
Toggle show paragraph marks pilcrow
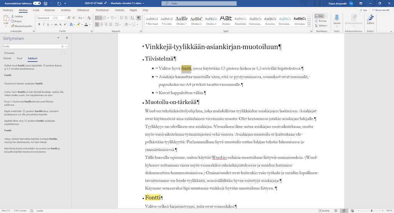click(x=139, y=18)
